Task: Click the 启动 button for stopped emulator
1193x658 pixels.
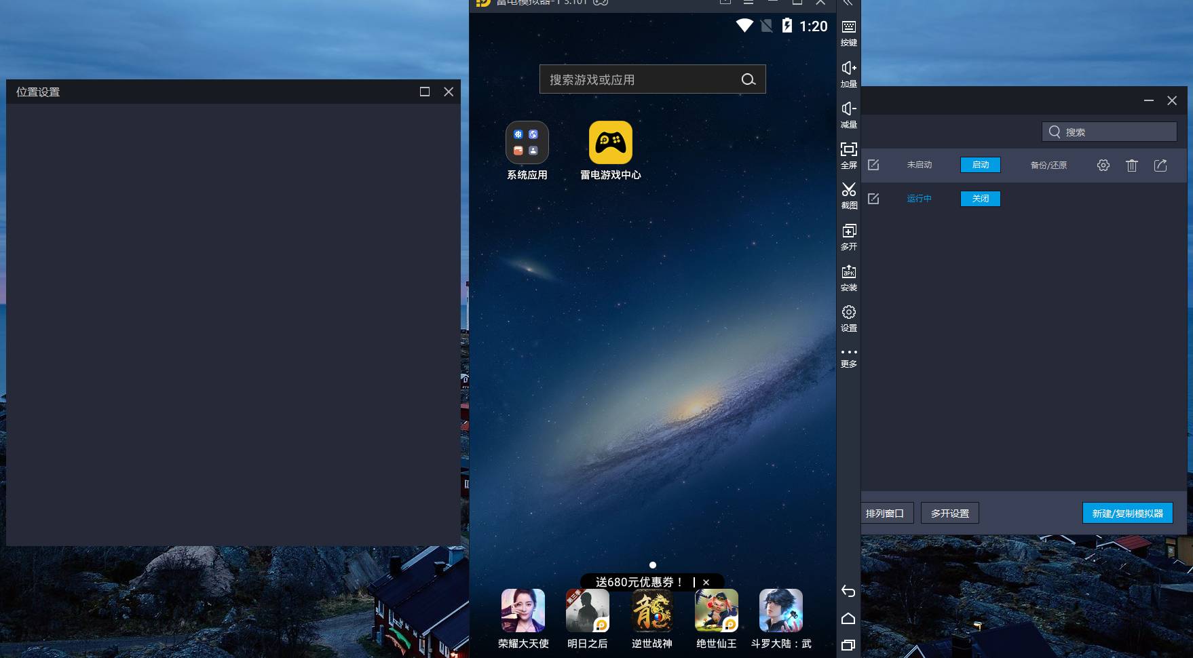Action: (980, 165)
